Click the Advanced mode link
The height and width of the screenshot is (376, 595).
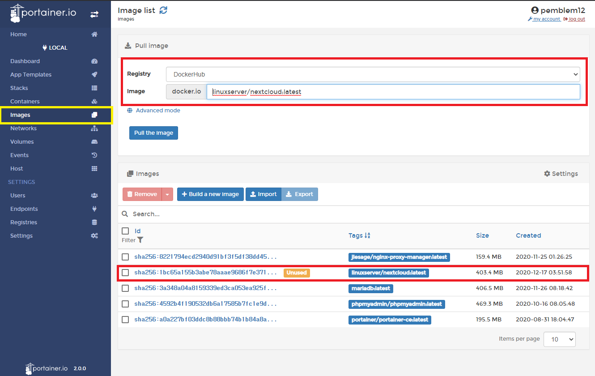pyautogui.click(x=158, y=111)
